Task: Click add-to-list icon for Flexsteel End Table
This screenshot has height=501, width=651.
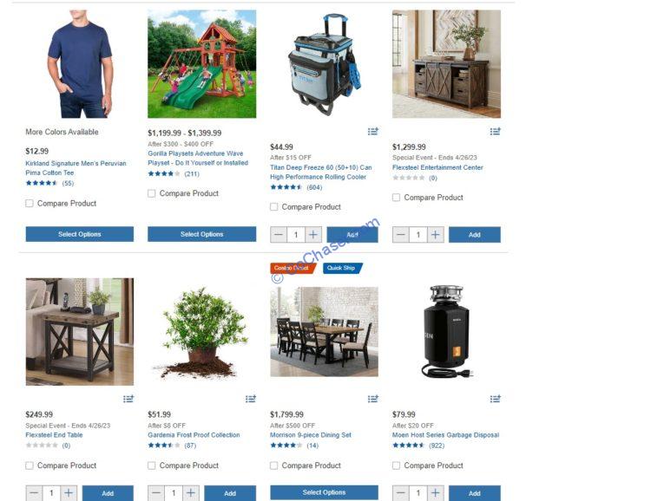Action: (x=128, y=399)
